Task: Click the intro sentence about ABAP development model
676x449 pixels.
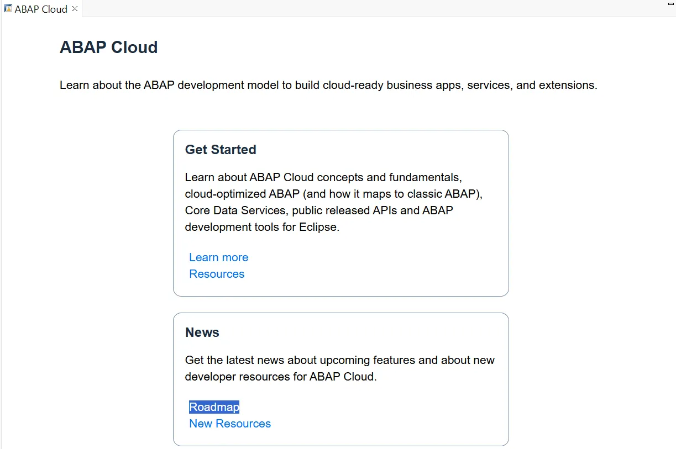Action: tap(328, 86)
